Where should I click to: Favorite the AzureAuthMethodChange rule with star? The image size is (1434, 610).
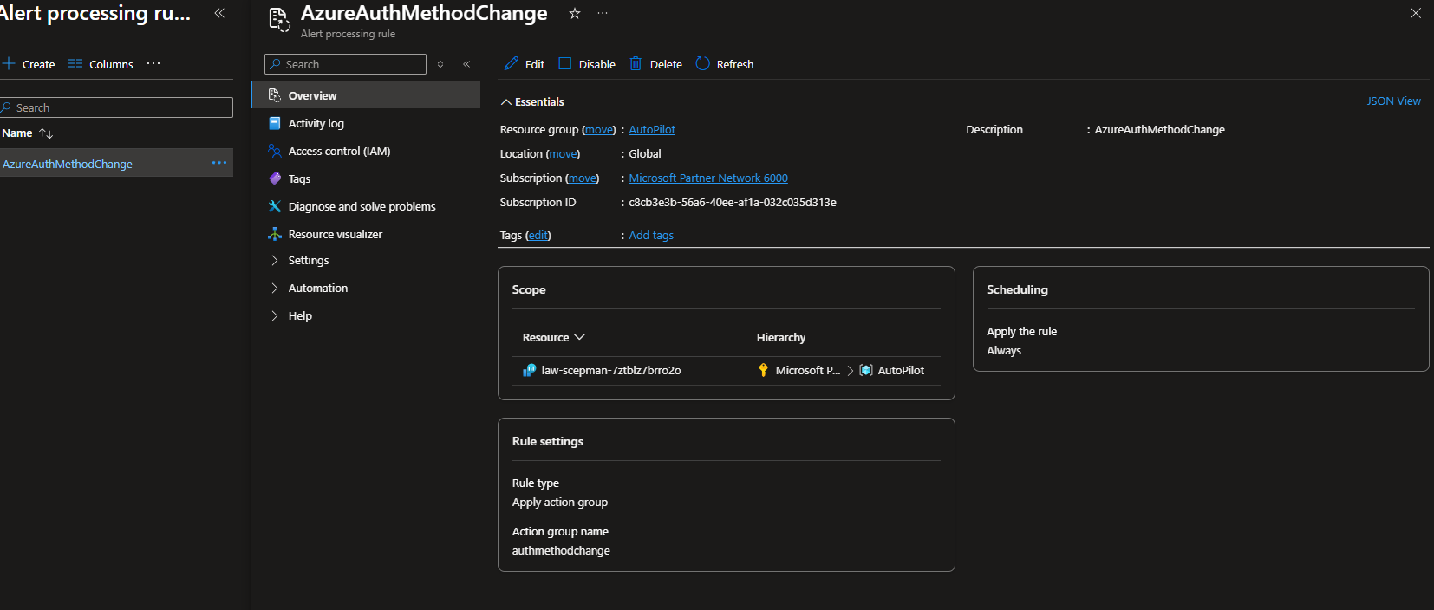(574, 14)
